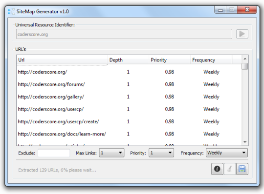The width and height of the screenshot is (264, 194).
Task: Close the SiteMap Generator window
Action: click(247, 10)
